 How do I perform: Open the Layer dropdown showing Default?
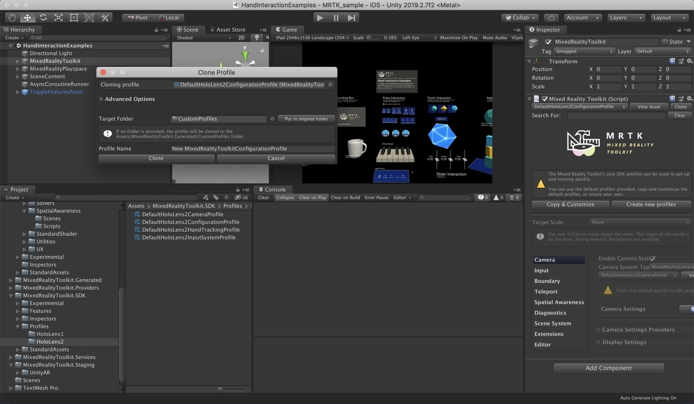pos(662,51)
